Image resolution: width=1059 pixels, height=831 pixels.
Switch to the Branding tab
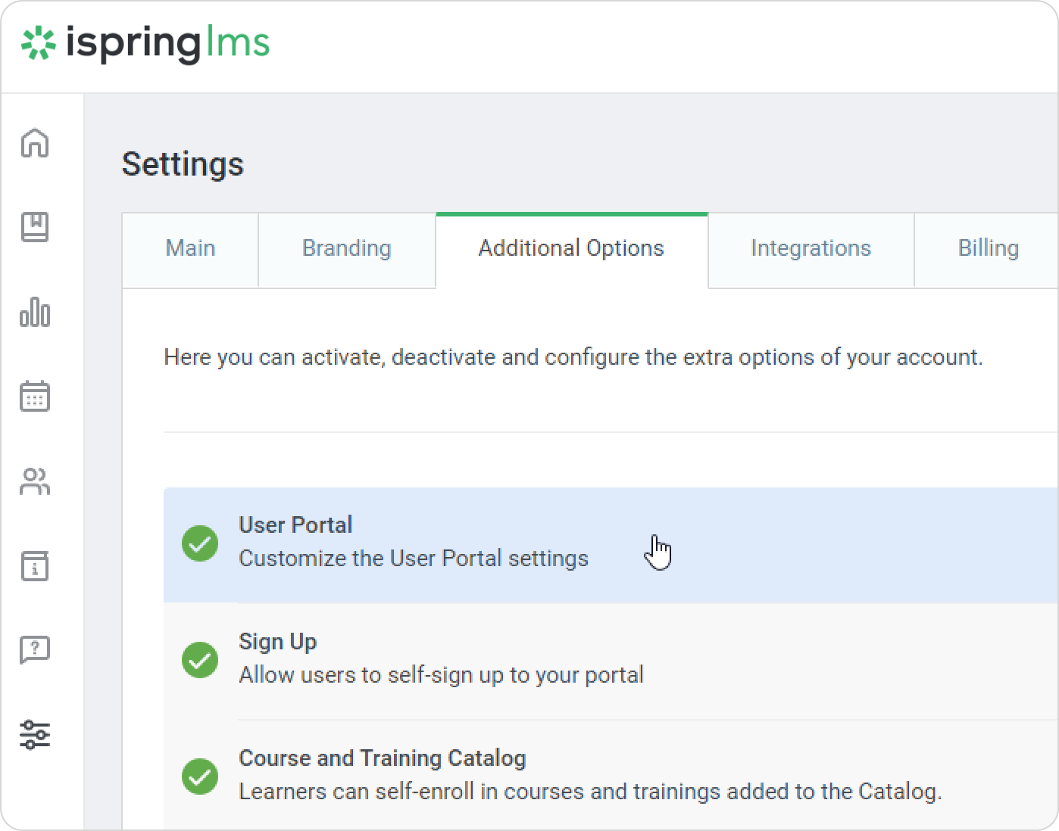pyautogui.click(x=346, y=249)
